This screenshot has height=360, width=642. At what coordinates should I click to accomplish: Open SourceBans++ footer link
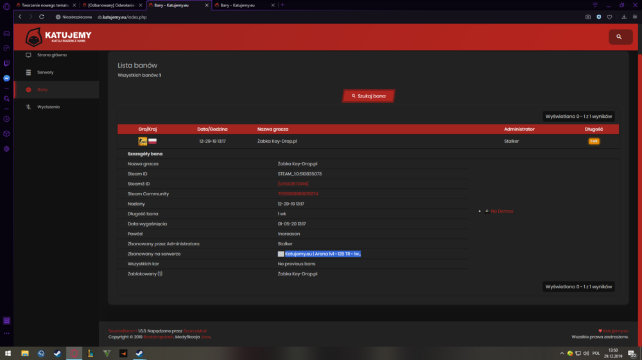[123, 331]
